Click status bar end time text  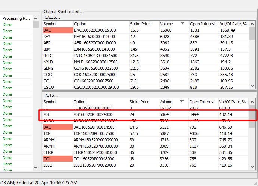[47, 183]
